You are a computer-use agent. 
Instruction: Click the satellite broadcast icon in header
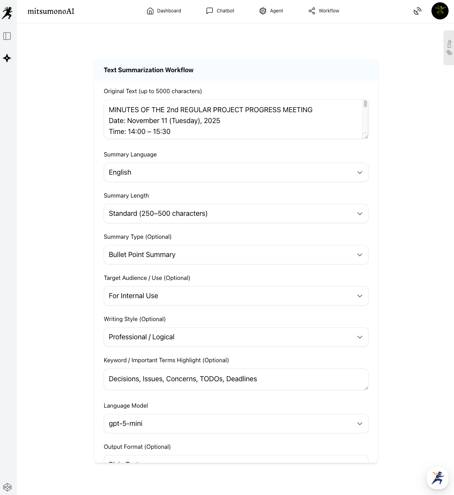pyautogui.click(x=417, y=11)
